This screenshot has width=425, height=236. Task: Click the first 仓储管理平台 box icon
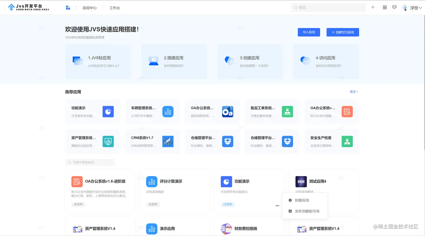coord(228,141)
